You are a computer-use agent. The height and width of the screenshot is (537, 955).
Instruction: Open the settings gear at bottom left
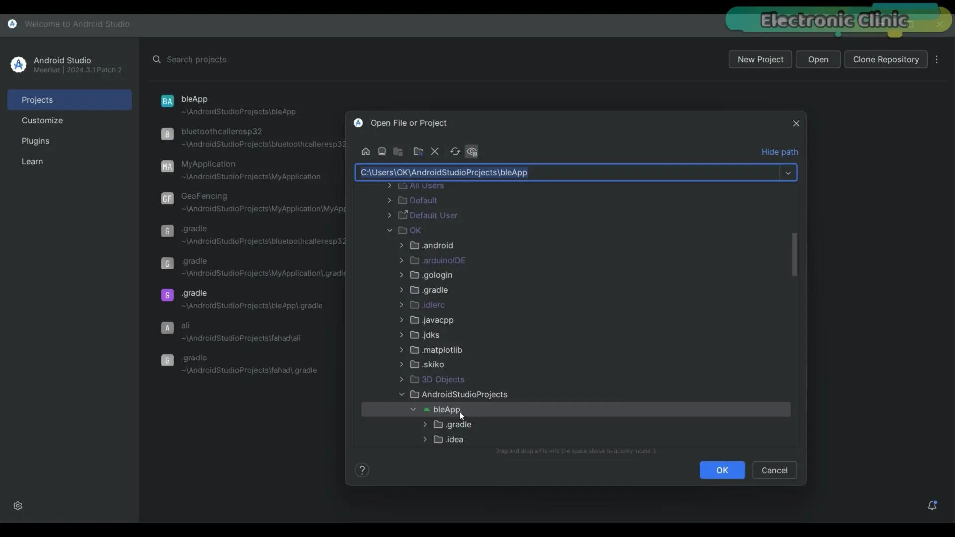(18, 506)
